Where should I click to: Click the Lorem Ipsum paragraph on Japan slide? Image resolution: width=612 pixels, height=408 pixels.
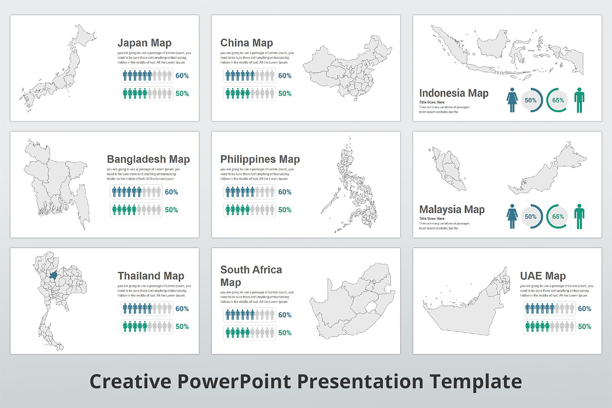[x=154, y=58]
